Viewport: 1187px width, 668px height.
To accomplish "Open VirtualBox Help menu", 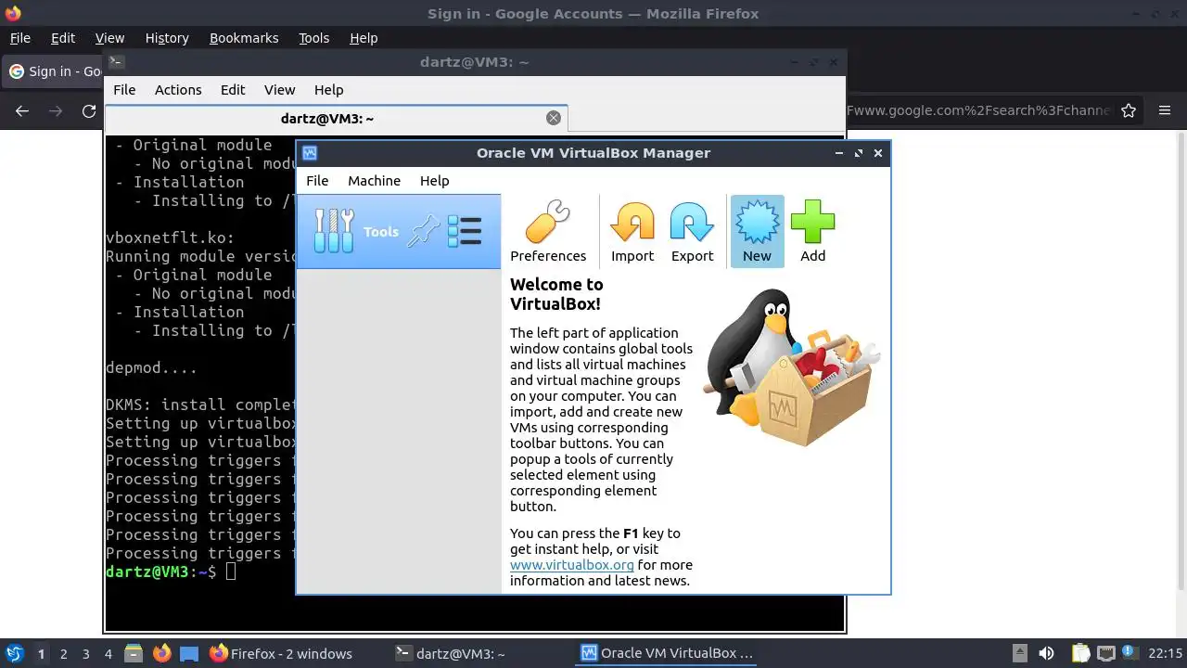I will (x=434, y=181).
